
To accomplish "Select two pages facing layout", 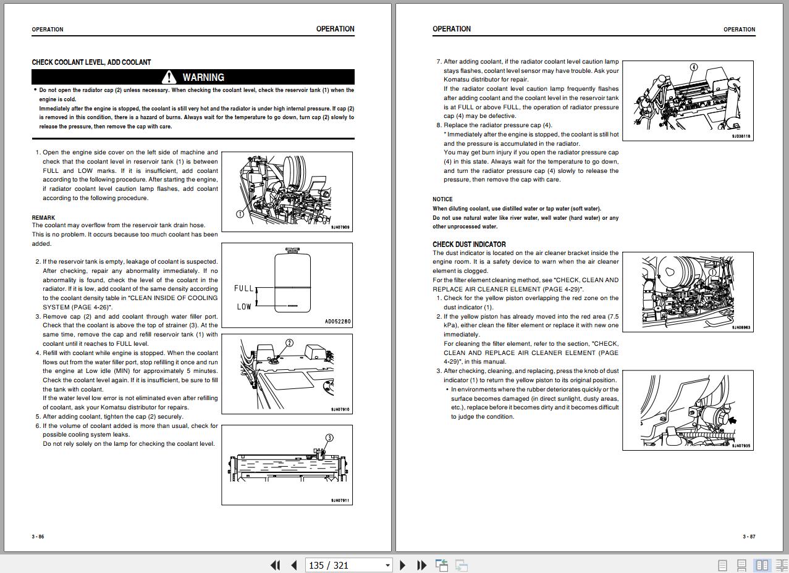I will (762, 565).
